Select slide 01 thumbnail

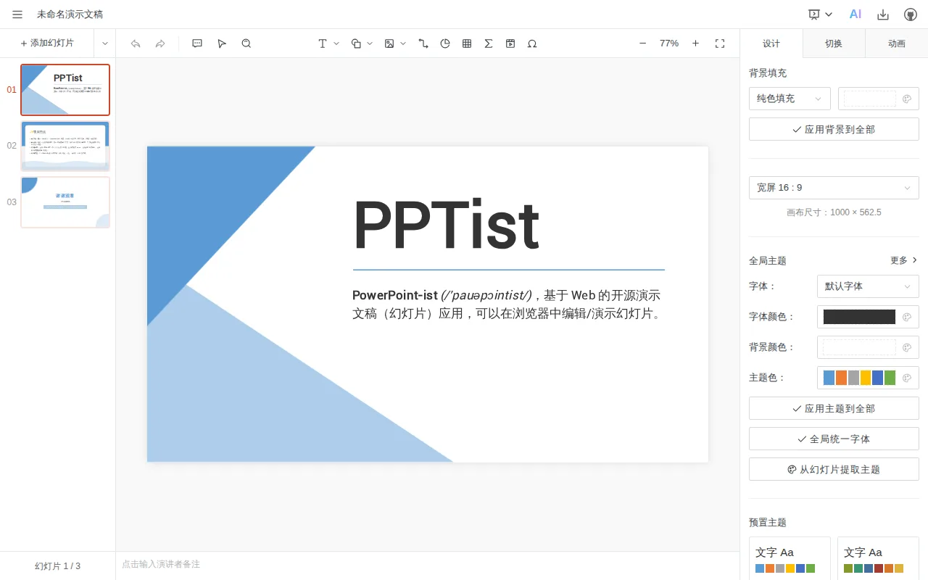coord(65,90)
